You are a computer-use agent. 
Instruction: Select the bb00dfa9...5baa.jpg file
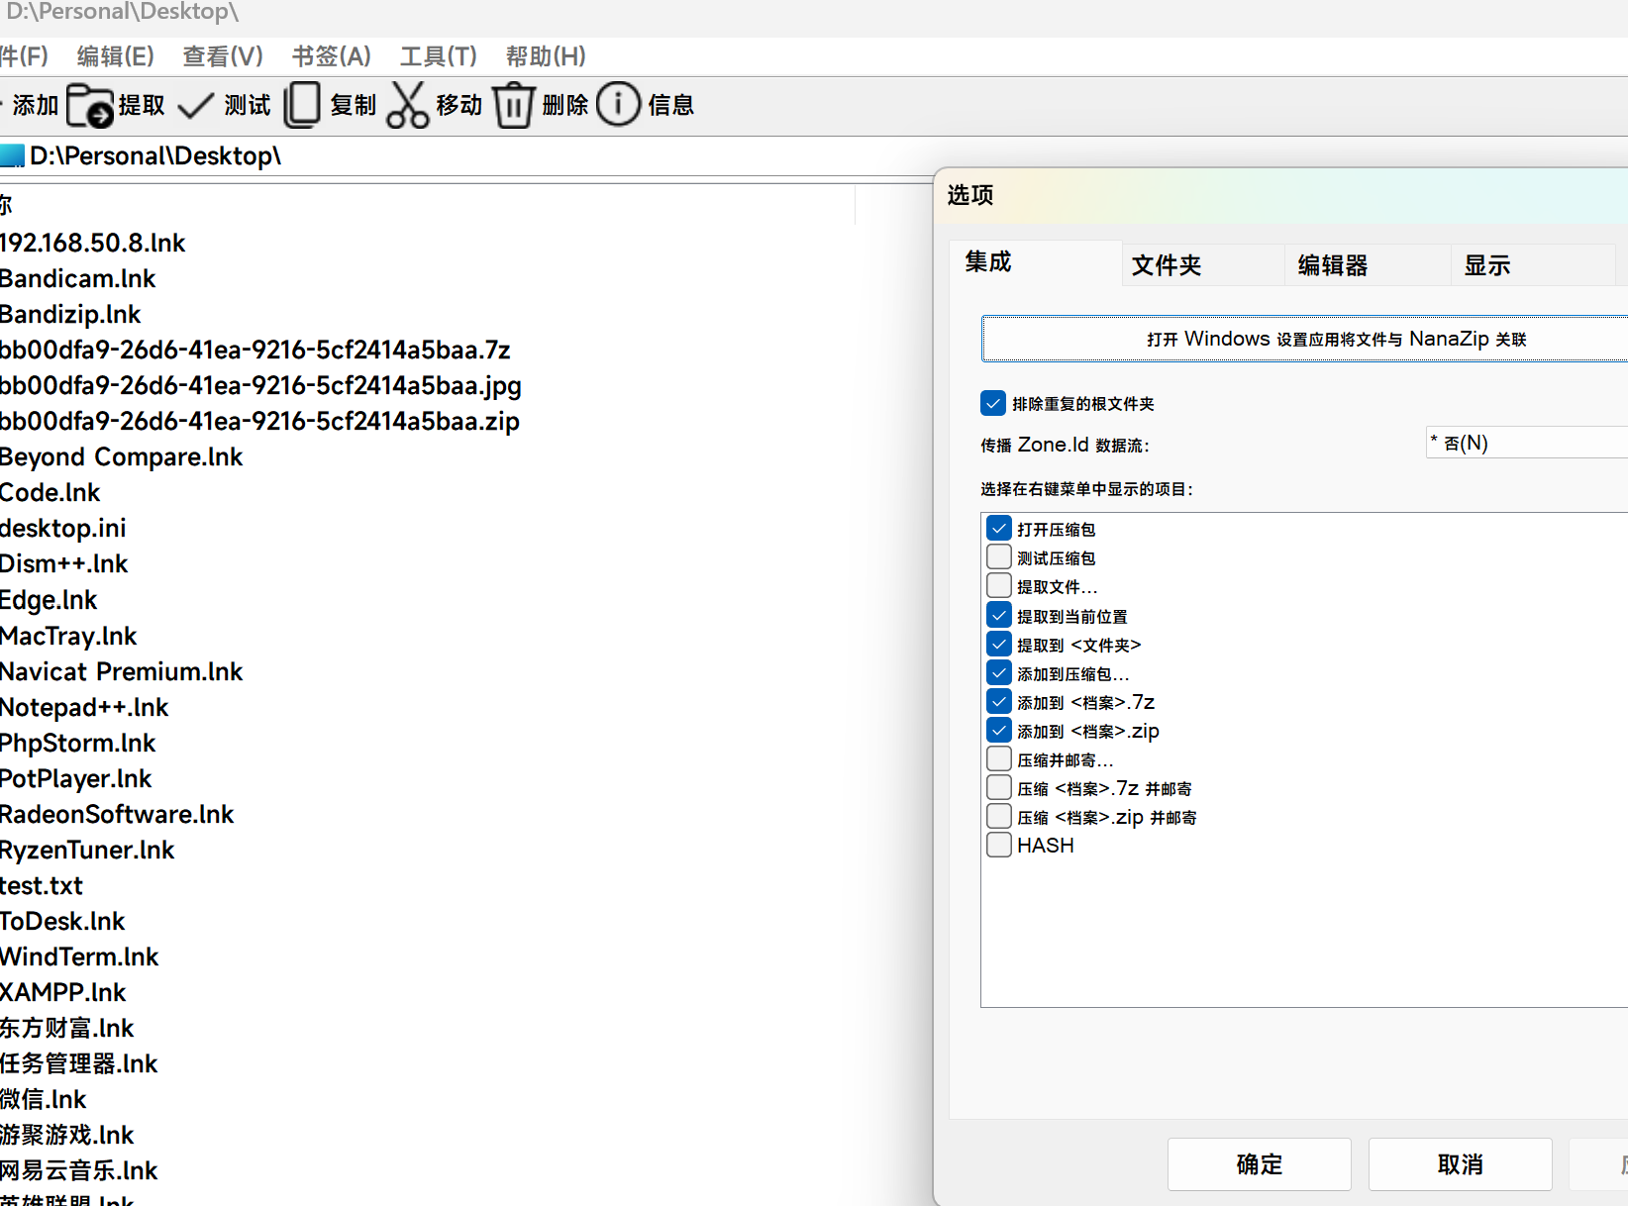pos(260,385)
